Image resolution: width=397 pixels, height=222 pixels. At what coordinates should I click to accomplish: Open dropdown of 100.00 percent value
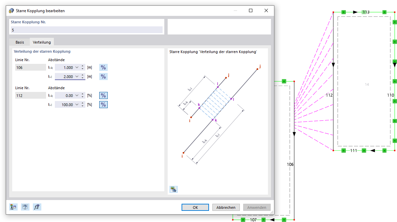(x=77, y=104)
